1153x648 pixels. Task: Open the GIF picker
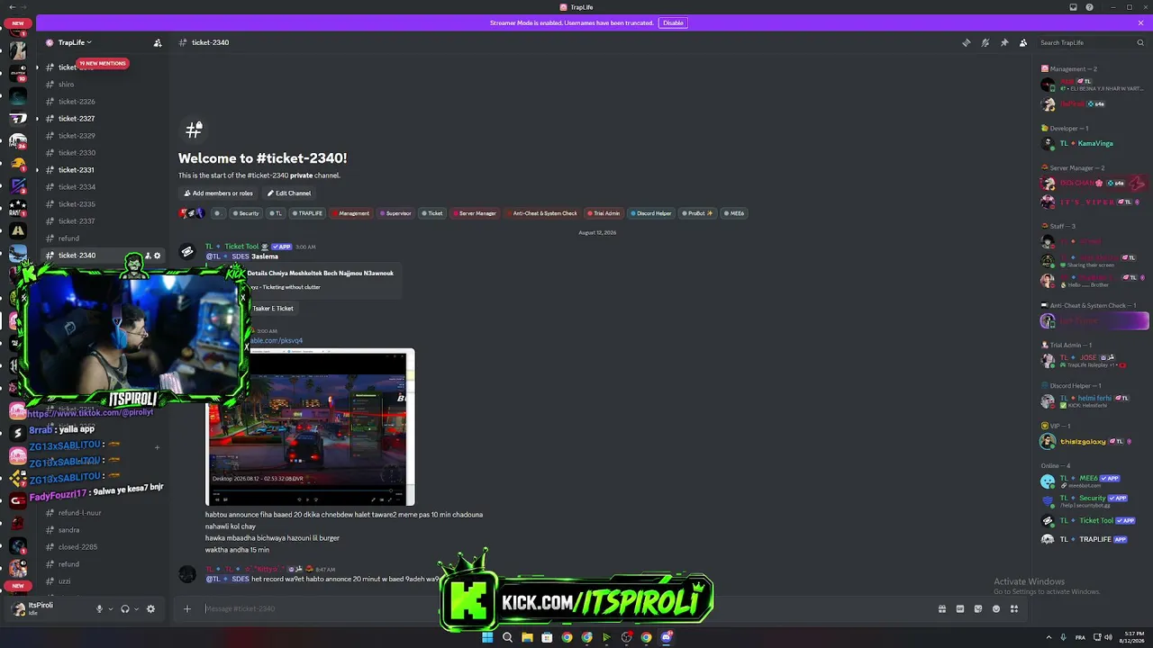[960, 609]
